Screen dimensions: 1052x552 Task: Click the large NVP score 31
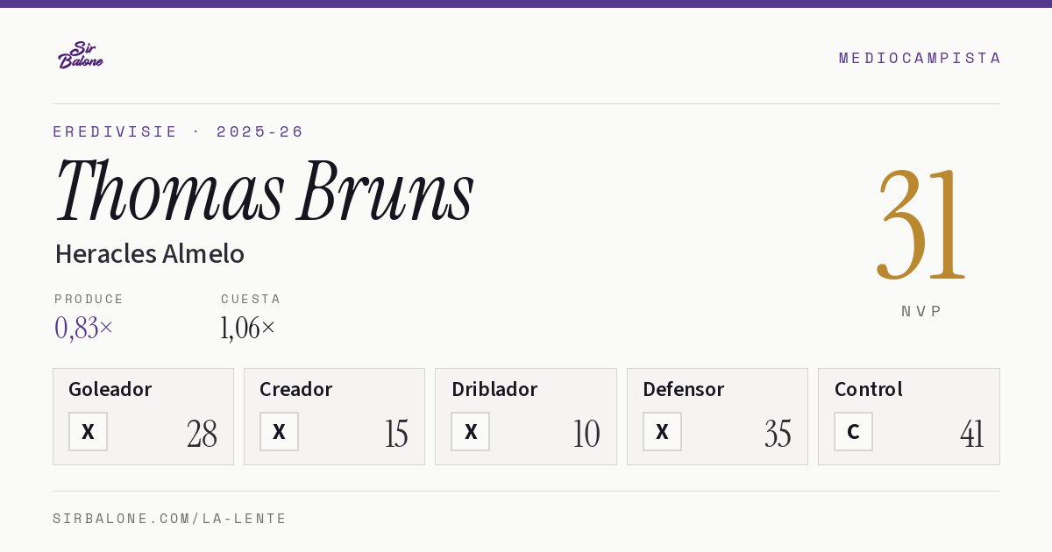921,225
